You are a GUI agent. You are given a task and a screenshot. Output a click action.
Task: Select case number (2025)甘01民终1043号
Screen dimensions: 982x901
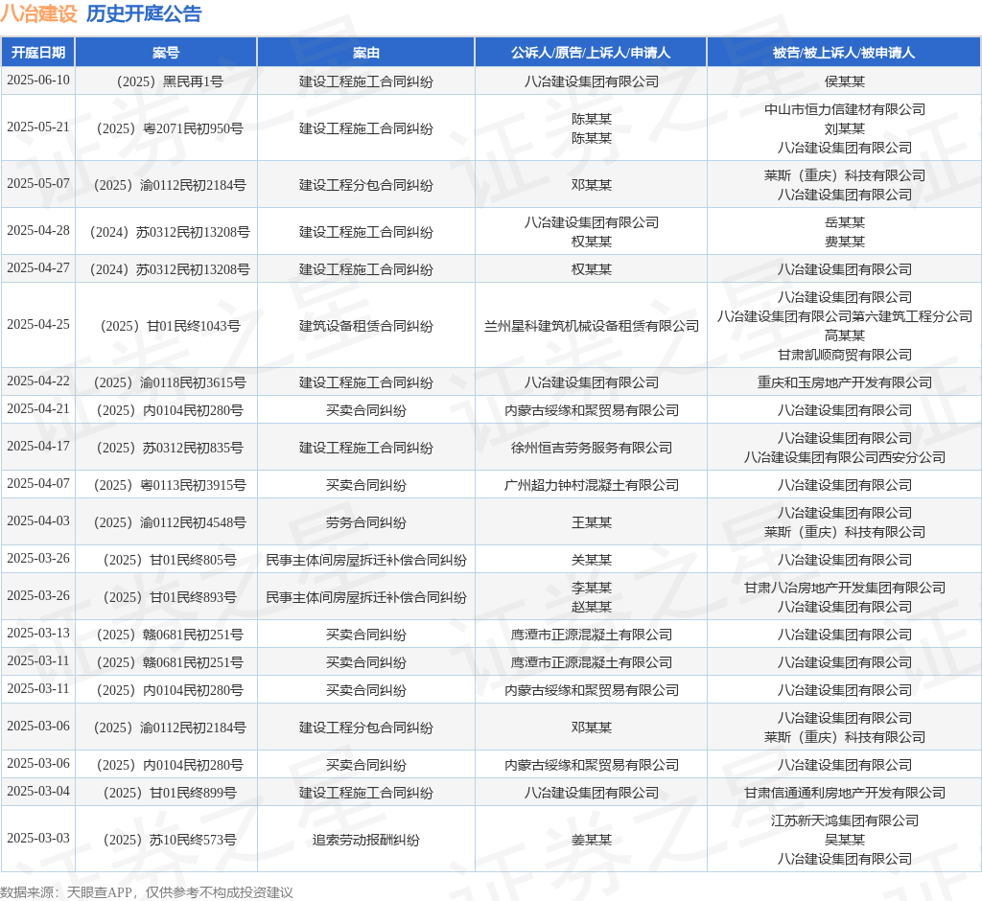pyautogui.click(x=166, y=326)
